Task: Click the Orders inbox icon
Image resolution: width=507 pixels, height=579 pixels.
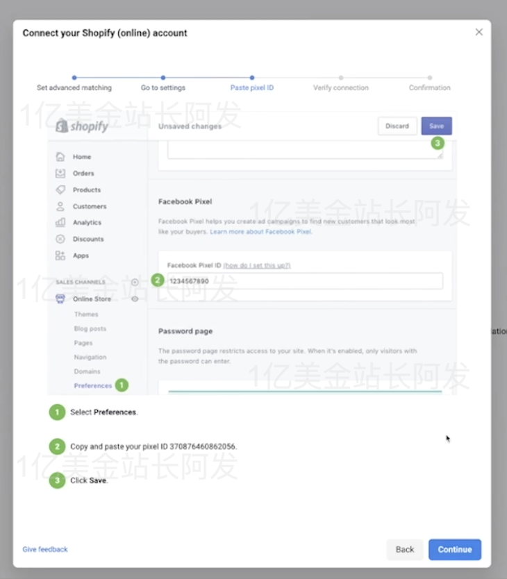Action: [x=60, y=173]
